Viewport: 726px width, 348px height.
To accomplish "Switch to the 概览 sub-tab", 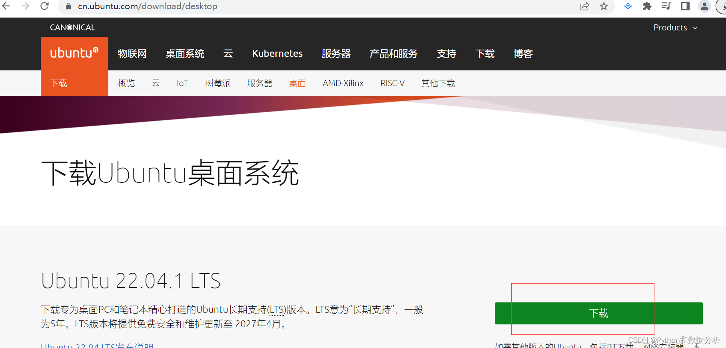I will (126, 83).
